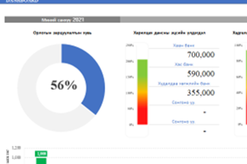Click the Худалдаа хөгжлийн банк label
Screen dimensions: 247x164
(183, 84)
